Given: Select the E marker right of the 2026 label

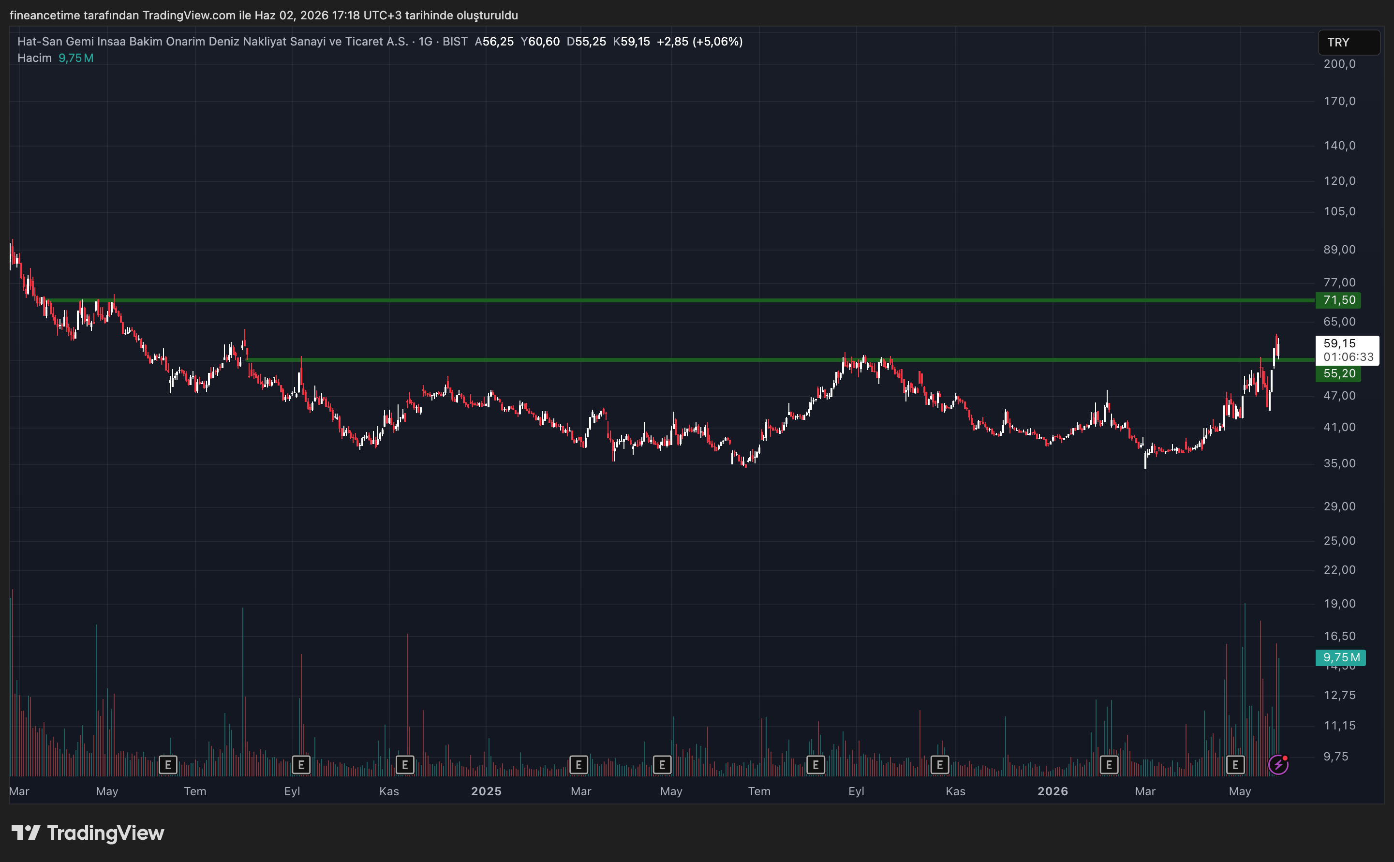Looking at the screenshot, I should coord(1109,764).
